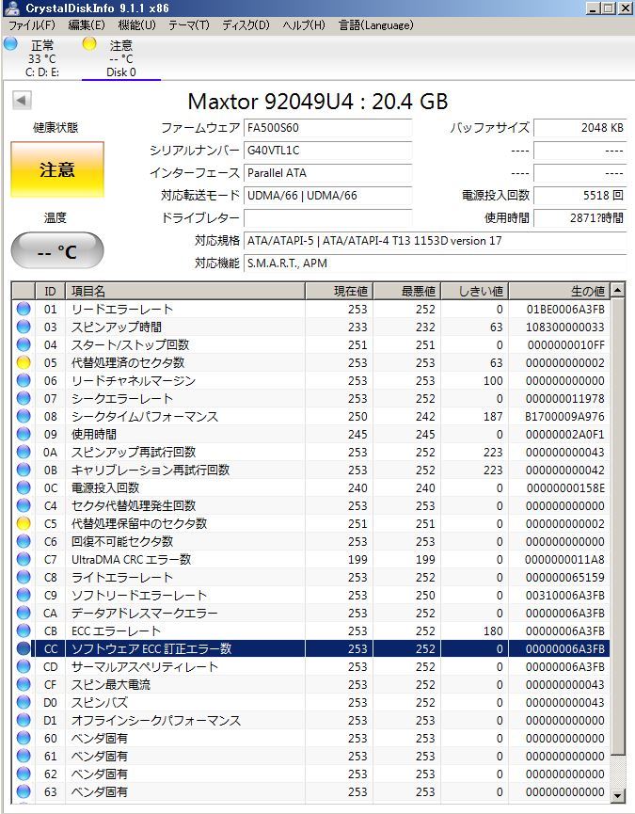Click status icon of row 01 リードエラーレート
Screen dimensions: 635x814
(x=24, y=309)
